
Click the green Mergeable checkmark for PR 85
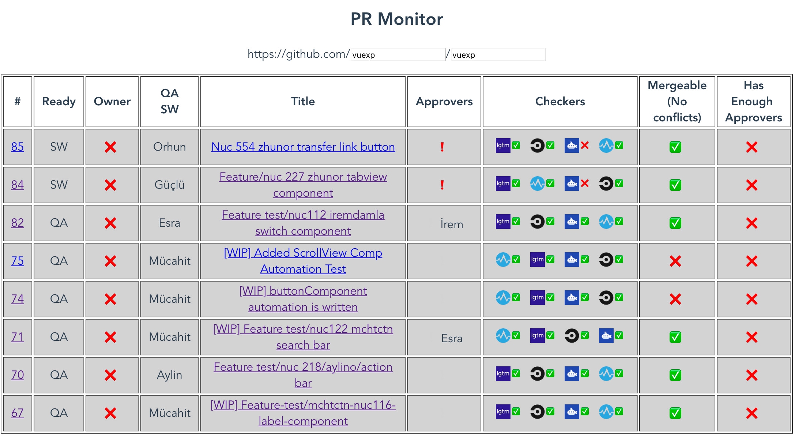point(675,147)
